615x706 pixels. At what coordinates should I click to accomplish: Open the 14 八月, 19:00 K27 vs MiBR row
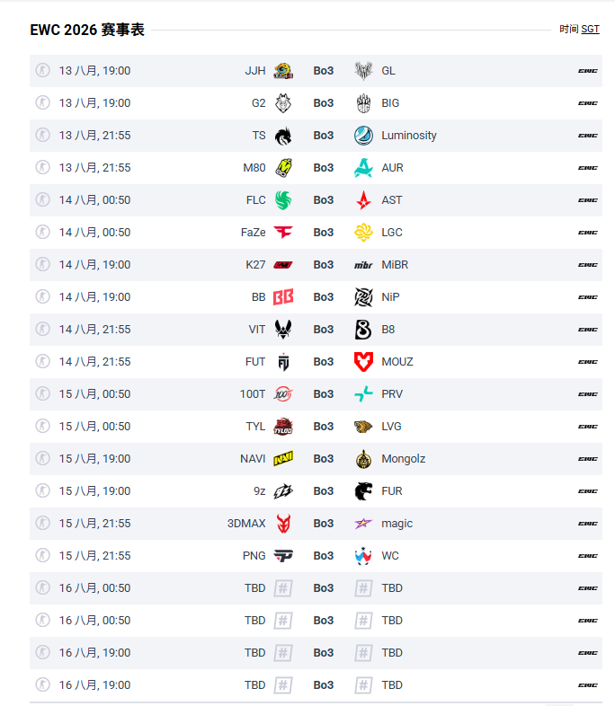tap(316, 265)
